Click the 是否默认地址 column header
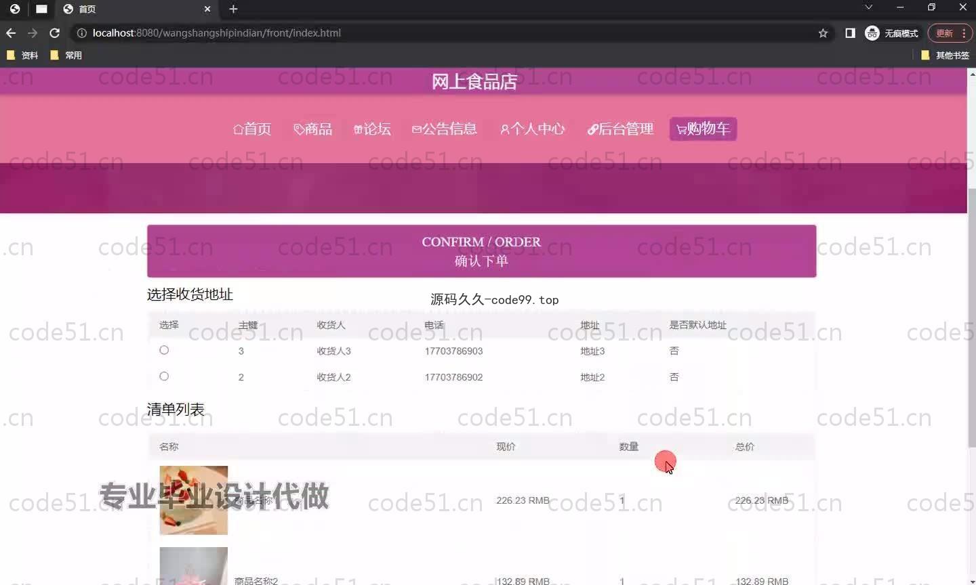 point(697,325)
